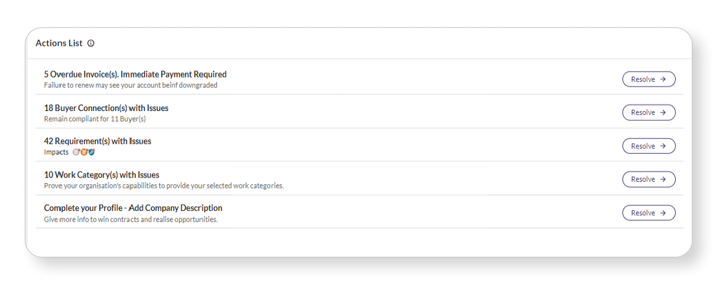721x281 pixels.
Task: Click the 'Failure to renew' warning text
Action: (130, 86)
